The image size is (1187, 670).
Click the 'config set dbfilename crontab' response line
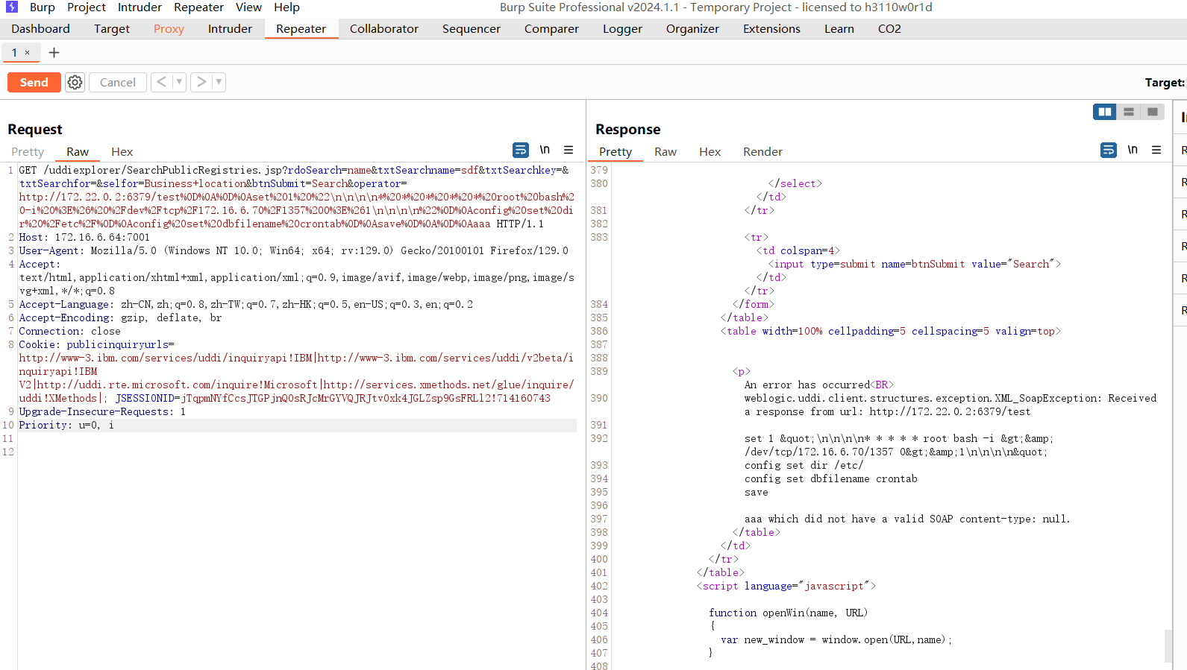[x=831, y=479]
